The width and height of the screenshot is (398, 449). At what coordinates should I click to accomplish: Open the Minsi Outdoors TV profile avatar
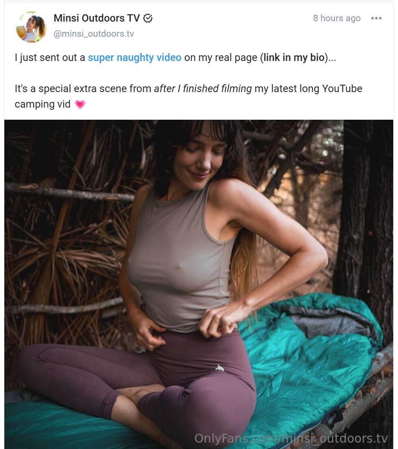31,27
